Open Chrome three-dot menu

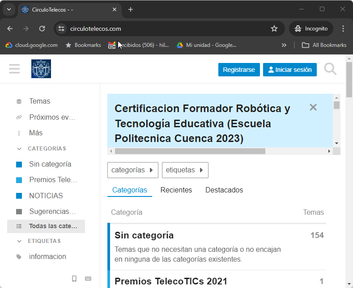(343, 29)
